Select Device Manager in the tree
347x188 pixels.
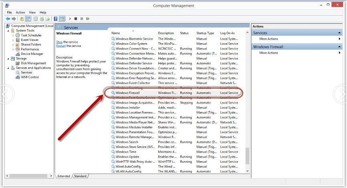coord(32,54)
